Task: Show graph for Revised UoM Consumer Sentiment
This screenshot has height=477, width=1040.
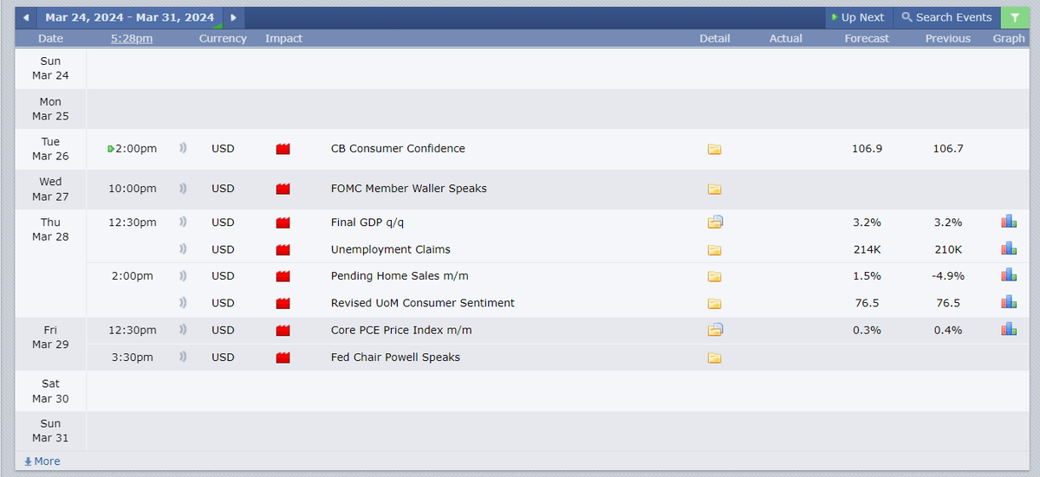Action: pos(1009,302)
